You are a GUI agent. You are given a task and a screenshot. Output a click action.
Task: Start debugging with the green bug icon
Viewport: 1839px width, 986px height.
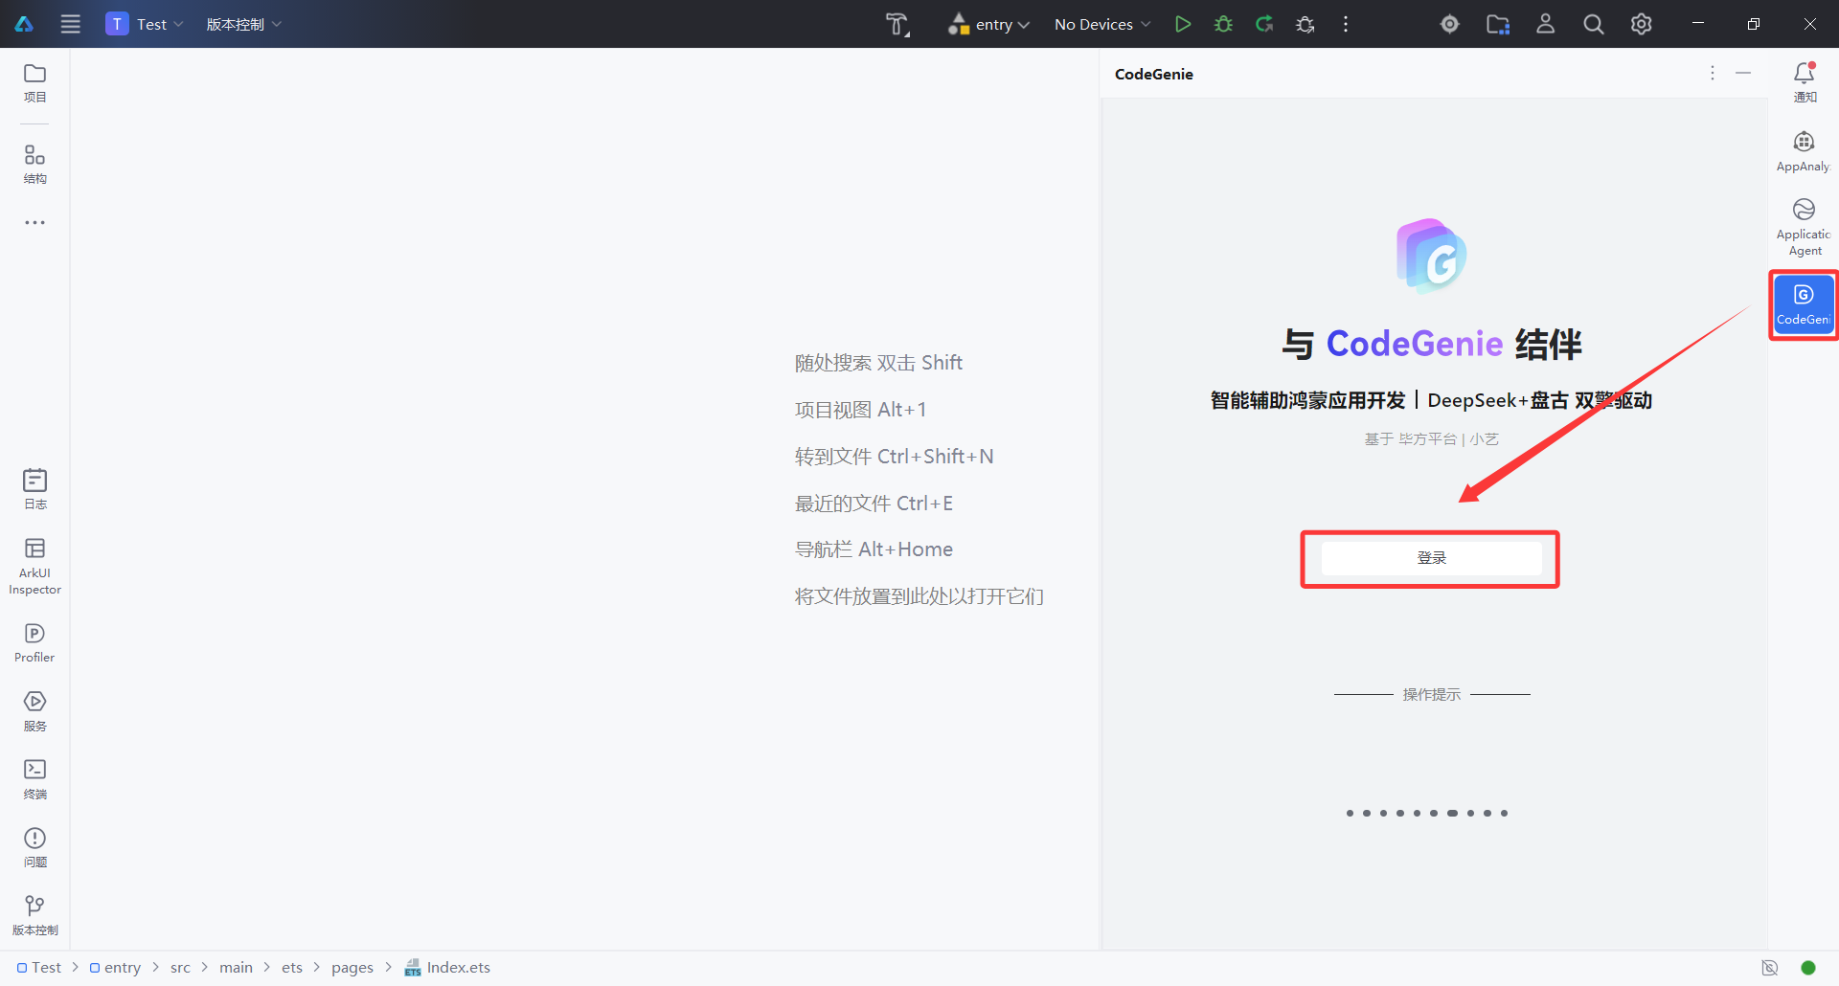[1223, 24]
